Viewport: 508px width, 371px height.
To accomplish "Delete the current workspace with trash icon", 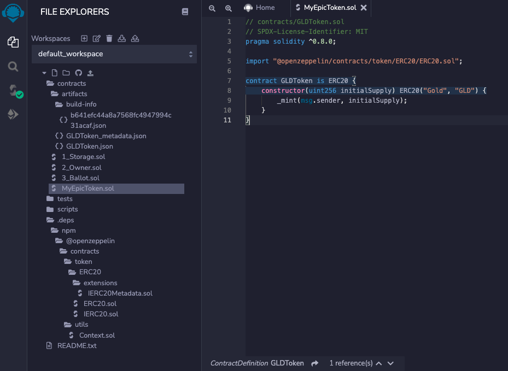I will (109, 38).
